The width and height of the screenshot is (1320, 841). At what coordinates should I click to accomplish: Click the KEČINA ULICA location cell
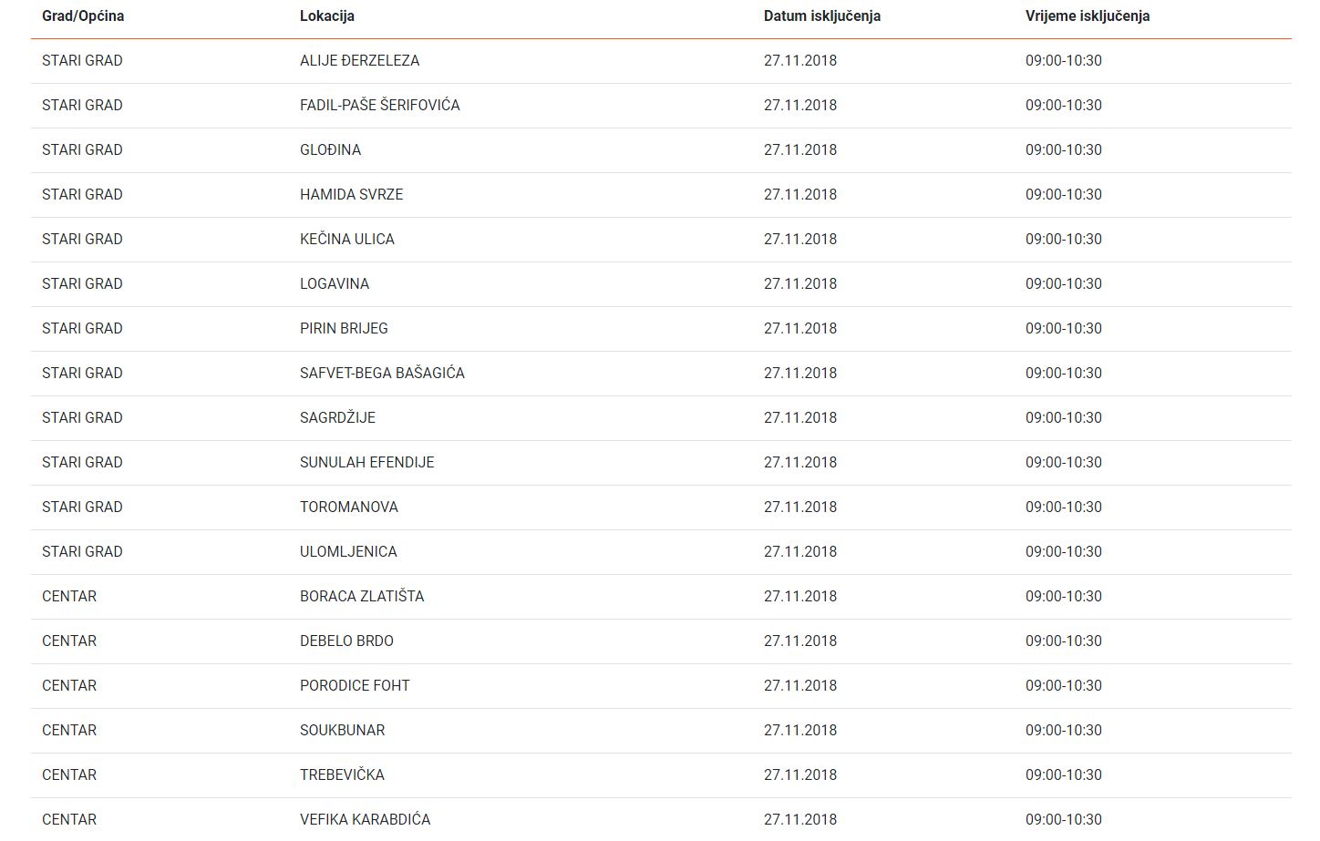pyautogui.click(x=346, y=240)
